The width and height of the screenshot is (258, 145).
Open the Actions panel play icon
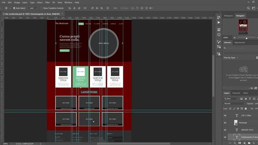click(218, 23)
